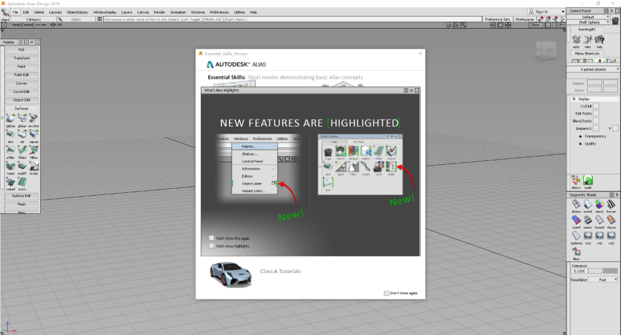Screen dimensions: 621x335
Task: Open the Curves palette section
Action: (22, 83)
